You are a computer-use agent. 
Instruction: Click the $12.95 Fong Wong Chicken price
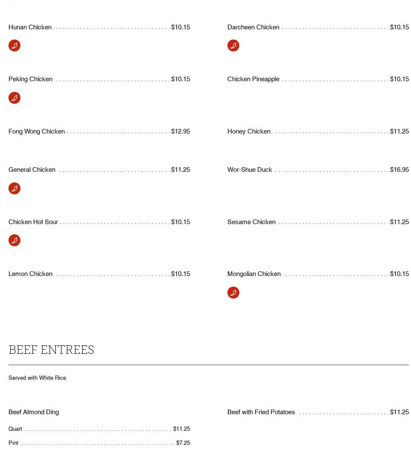click(x=181, y=131)
